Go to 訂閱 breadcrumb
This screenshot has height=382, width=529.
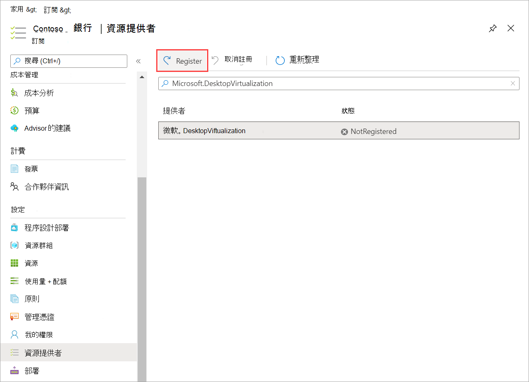50,10
